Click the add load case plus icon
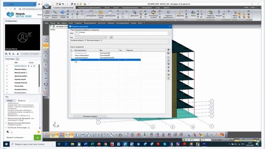The width and height of the screenshot is (265, 149). [169, 50]
